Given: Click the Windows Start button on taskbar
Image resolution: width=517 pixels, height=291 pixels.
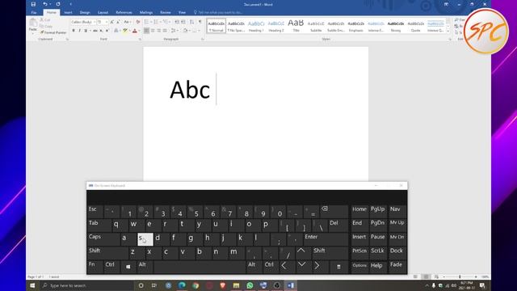Looking at the screenshot, I should click(x=32, y=285).
